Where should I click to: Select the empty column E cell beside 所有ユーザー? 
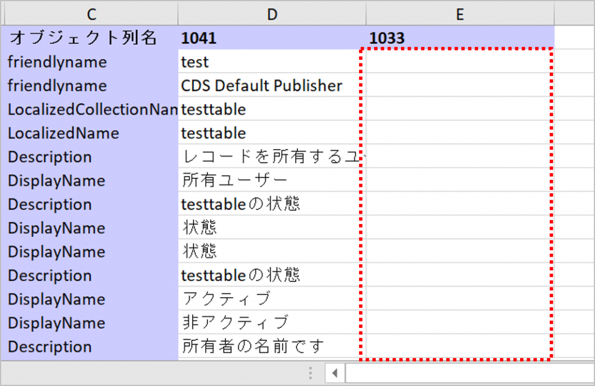click(459, 181)
